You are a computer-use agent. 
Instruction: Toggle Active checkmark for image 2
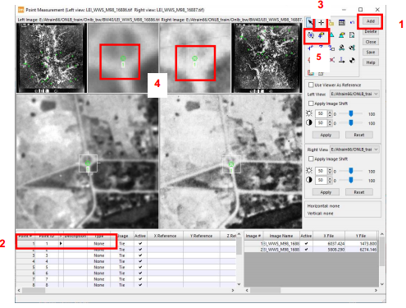click(x=306, y=250)
